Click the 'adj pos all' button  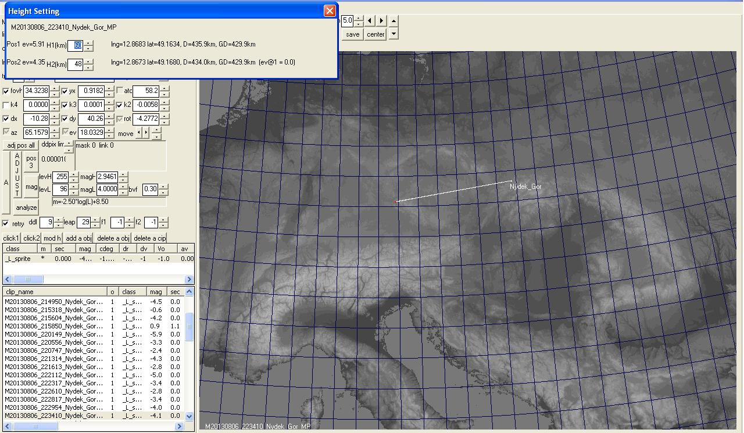tap(20, 145)
